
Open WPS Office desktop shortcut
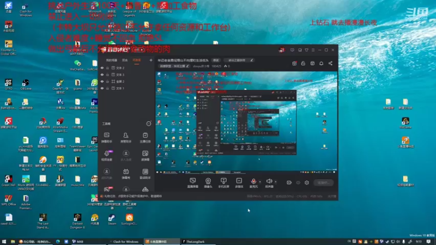[x=8, y=200]
